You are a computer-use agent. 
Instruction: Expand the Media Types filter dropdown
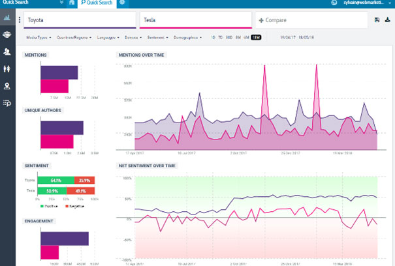point(39,38)
